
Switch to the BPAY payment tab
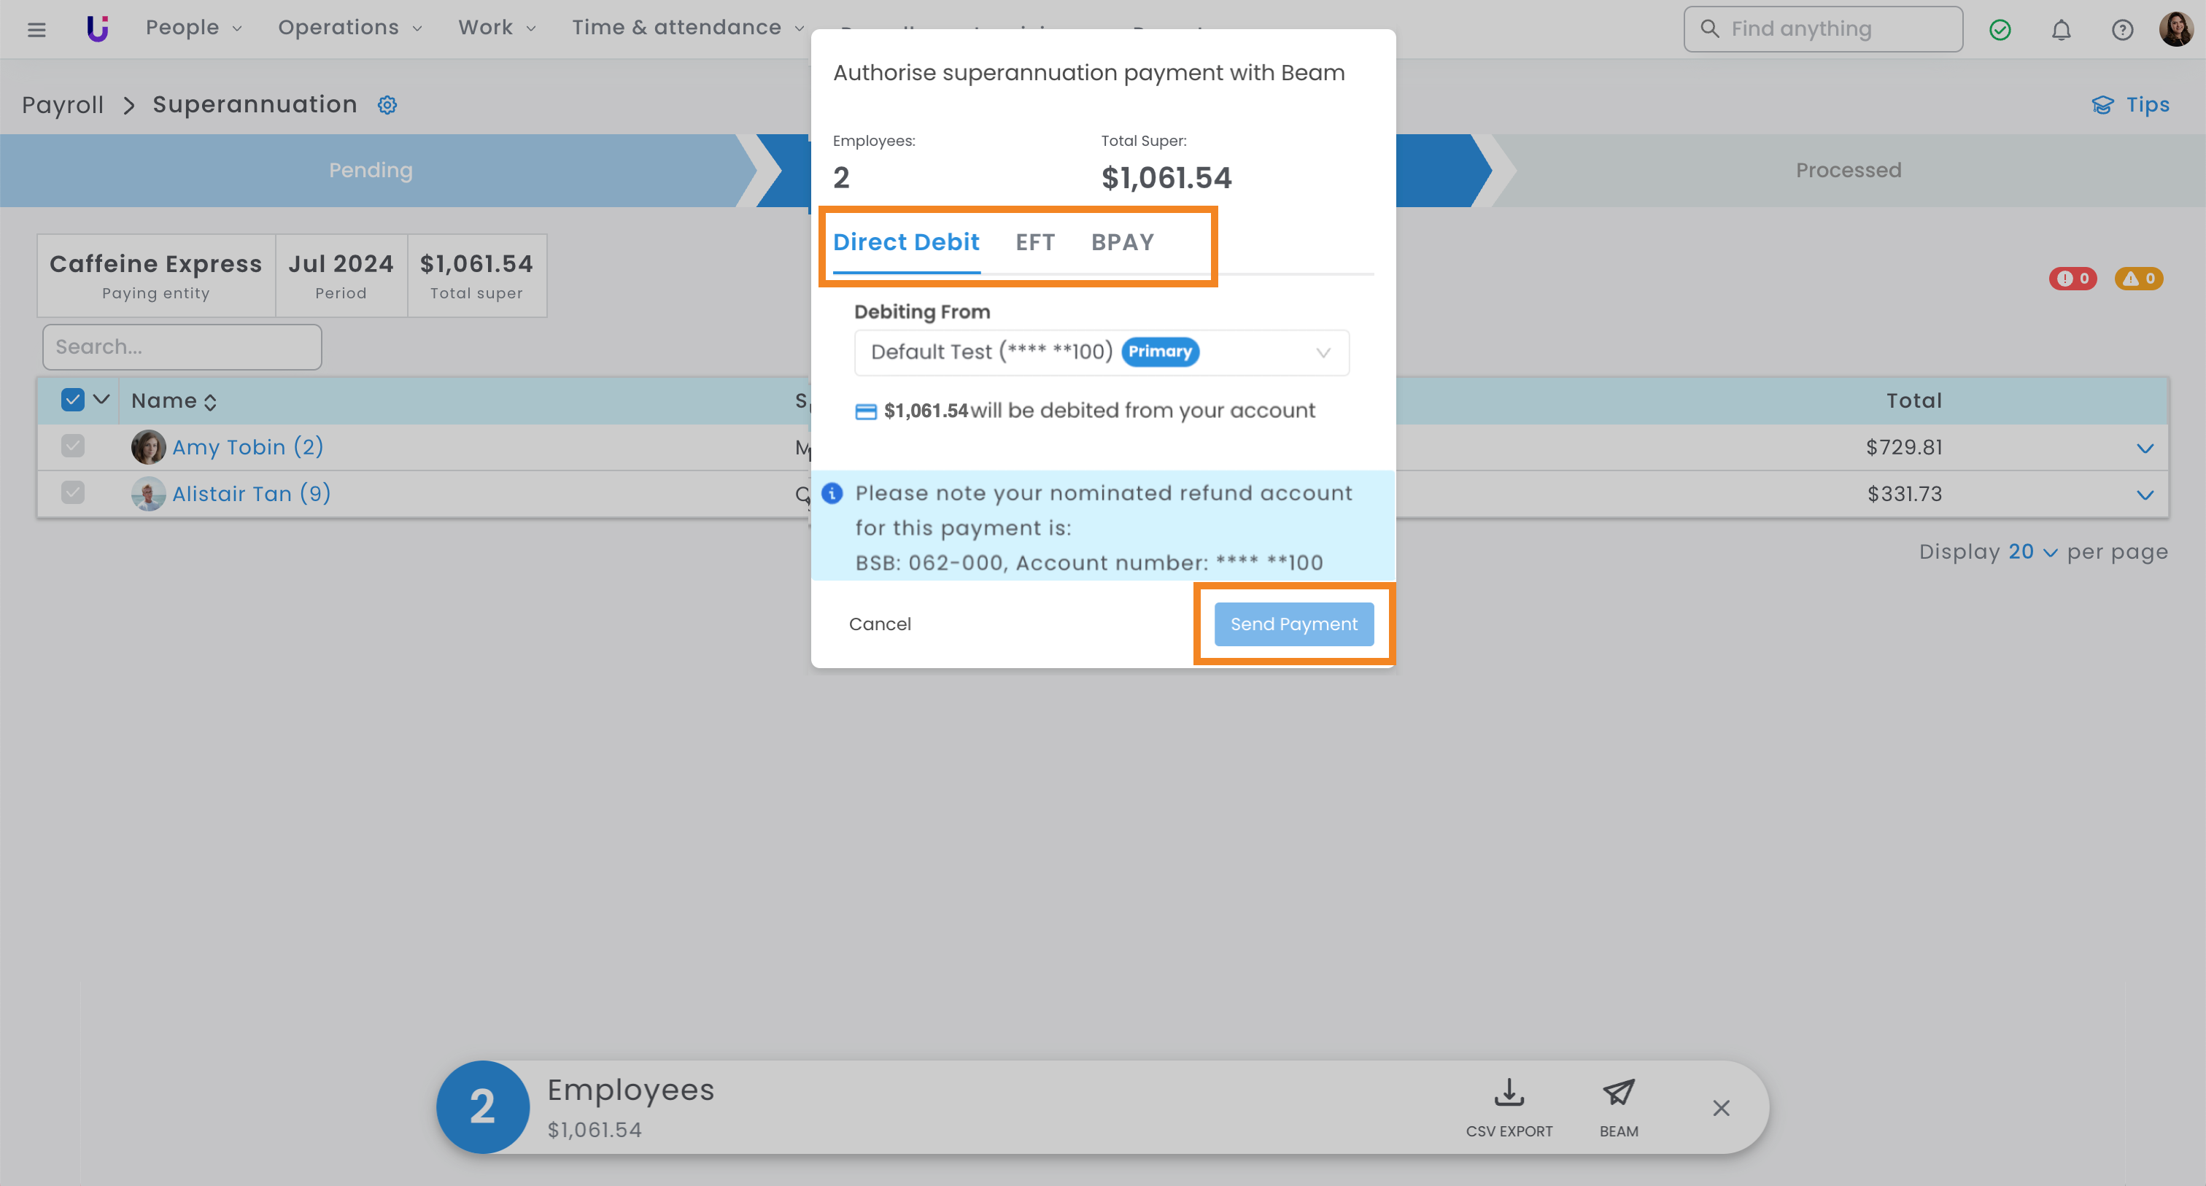(1122, 242)
